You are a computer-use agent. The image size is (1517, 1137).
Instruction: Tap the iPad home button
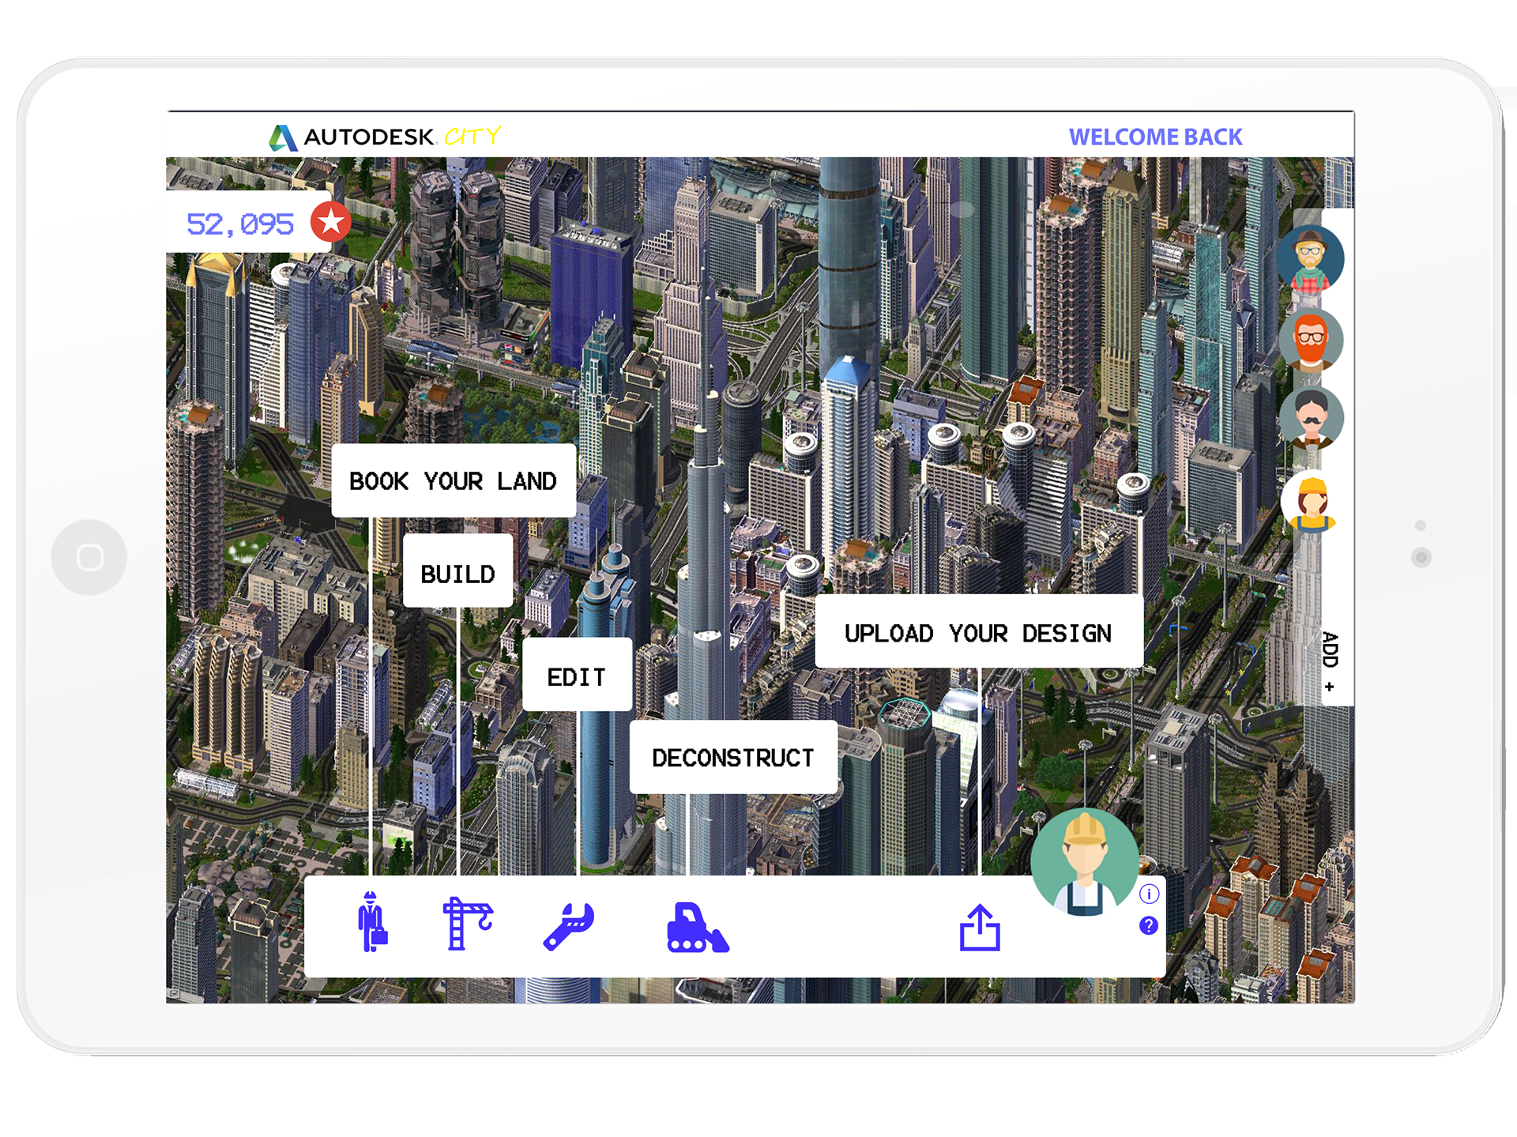(89, 557)
